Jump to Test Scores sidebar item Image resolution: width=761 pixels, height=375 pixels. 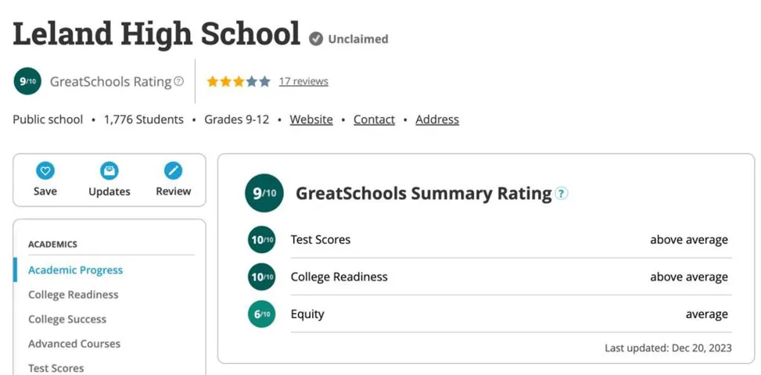pos(56,368)
